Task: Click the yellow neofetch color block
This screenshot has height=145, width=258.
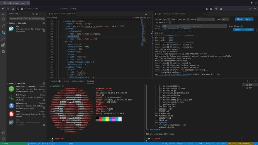Action: pos(107,119)
